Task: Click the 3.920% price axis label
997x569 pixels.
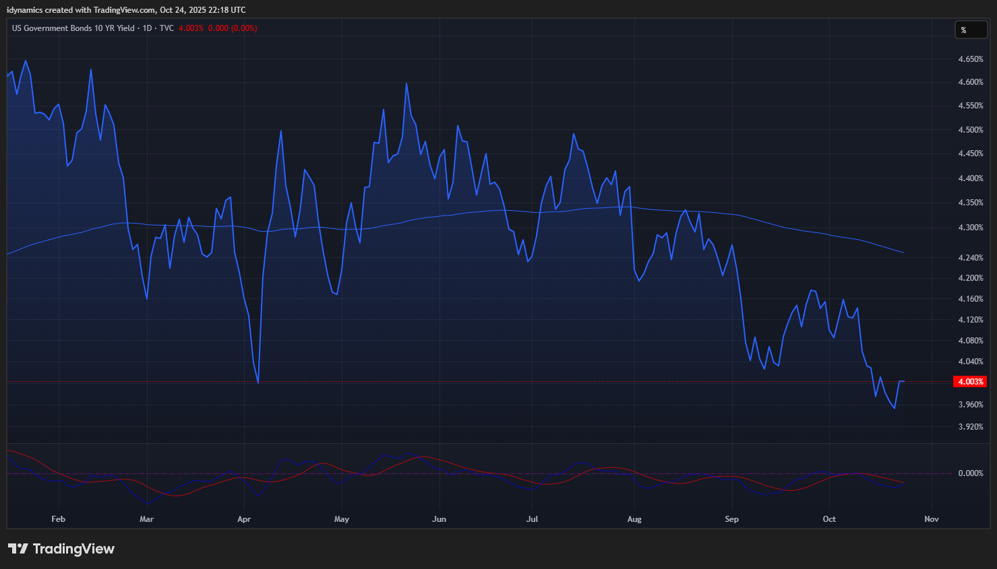Action: [970, 427]
